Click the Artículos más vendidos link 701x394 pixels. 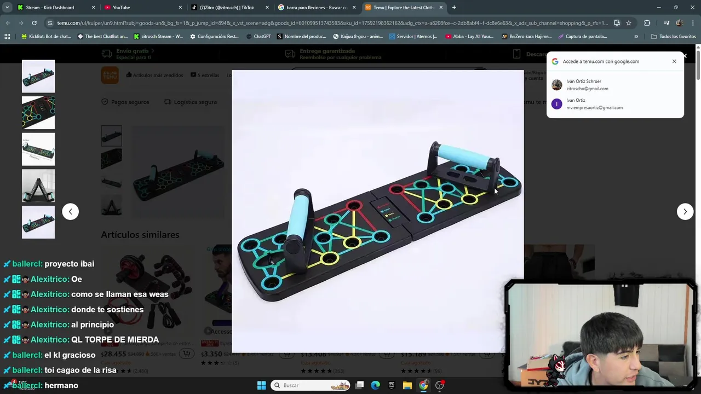click(154, 75)
